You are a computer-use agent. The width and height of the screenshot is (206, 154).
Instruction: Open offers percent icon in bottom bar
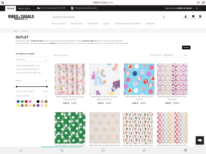click(x=62, y=150)
